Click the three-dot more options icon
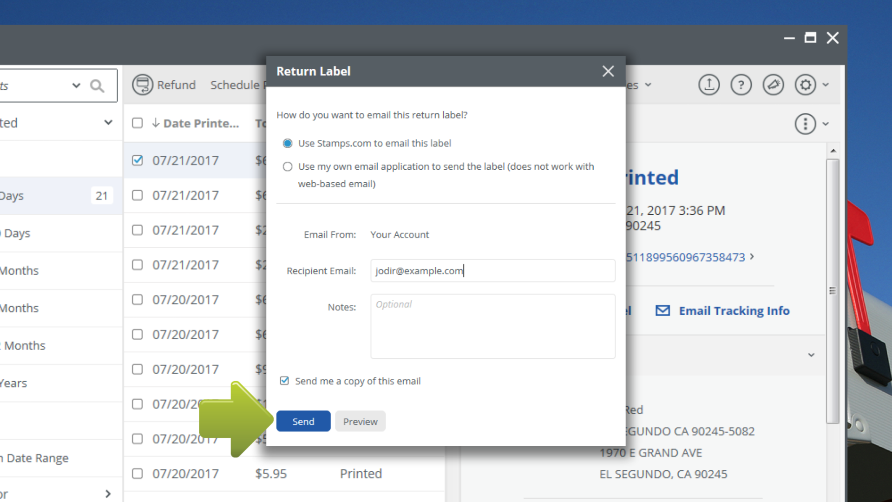This screenshot has height=502, width=892. (x=805, y=124)
